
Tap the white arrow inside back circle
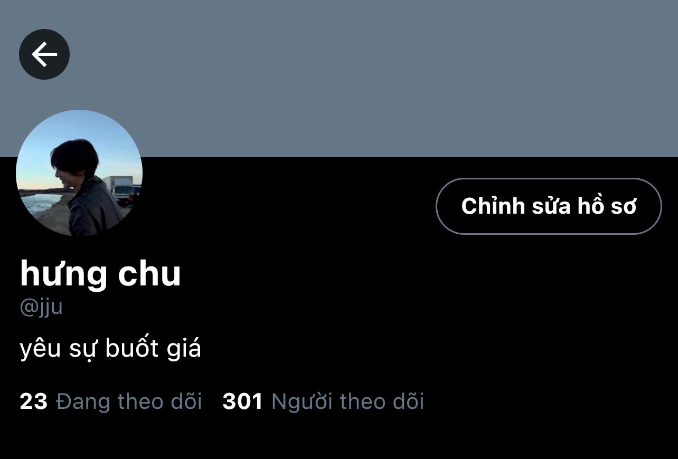[44, 54]
